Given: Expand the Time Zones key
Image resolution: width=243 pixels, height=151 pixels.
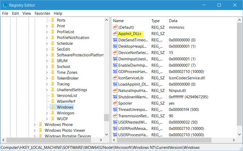Looking at the screenshot, I should coord(47,72).
